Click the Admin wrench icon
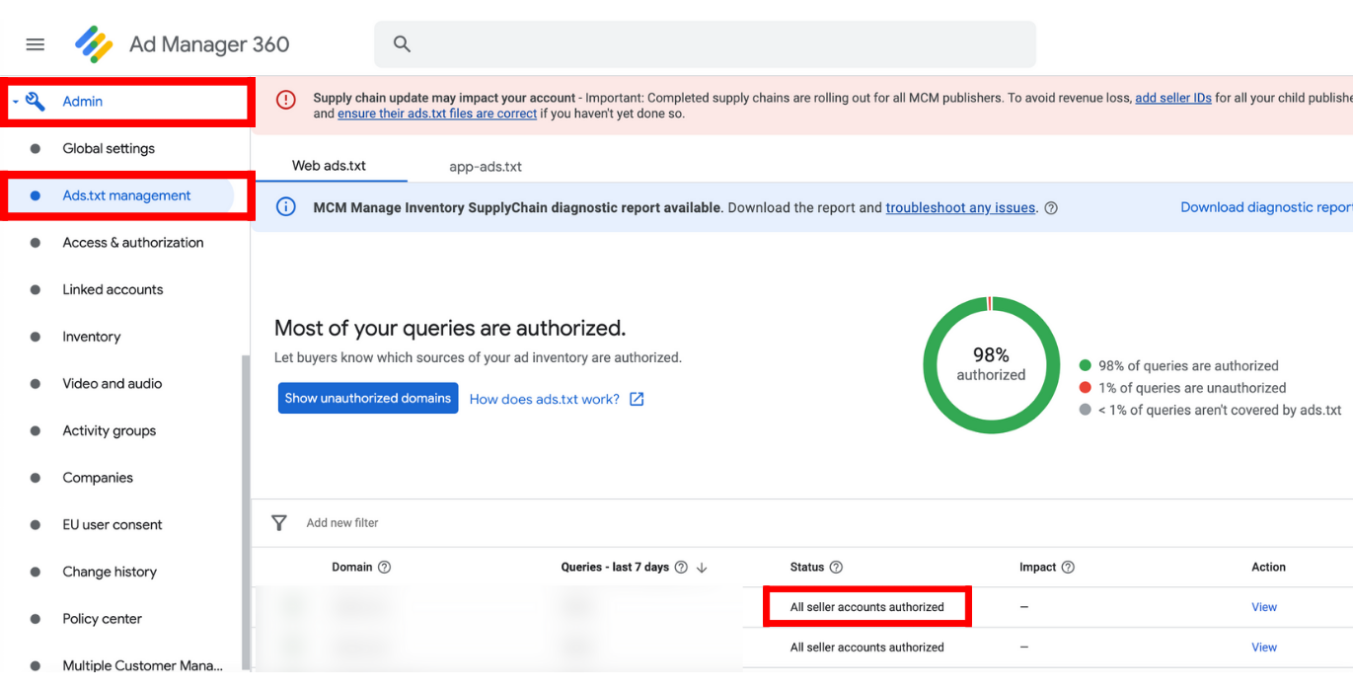The height and width of the screenshot is (691, 1353). click(x=36, y=101)
